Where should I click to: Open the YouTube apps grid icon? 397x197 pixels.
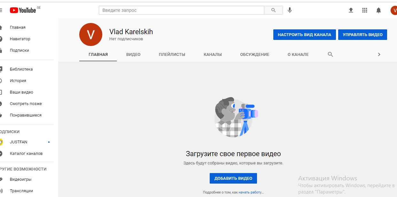click(365, 10)
